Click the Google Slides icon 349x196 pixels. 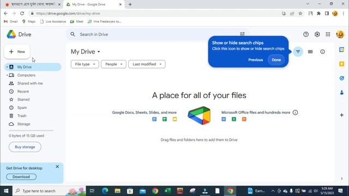174,119
